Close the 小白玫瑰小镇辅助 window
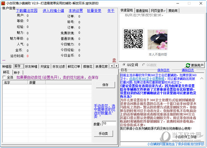207x148 pixels. (201, 3)
